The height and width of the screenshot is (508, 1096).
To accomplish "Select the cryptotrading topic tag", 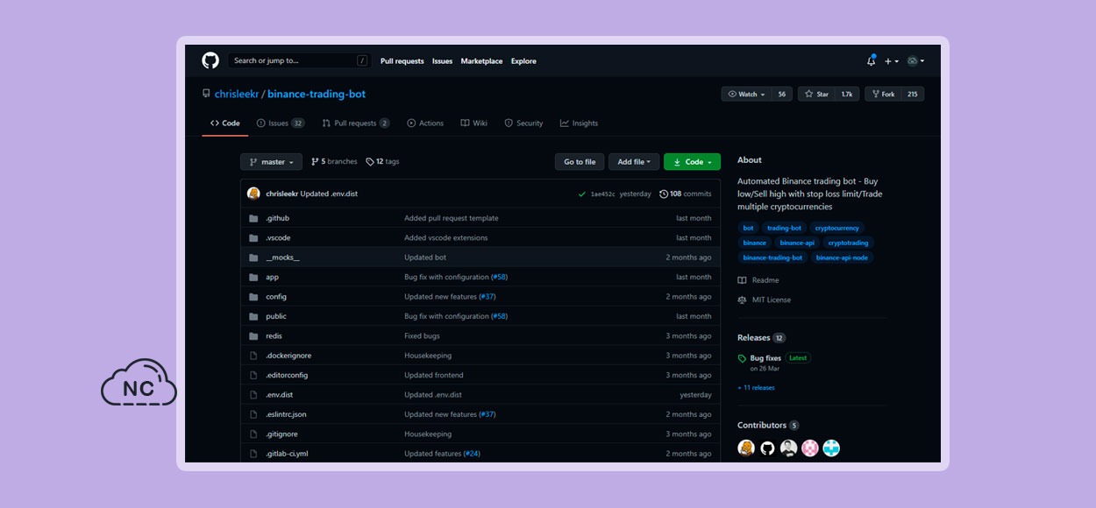I will 849,243.
